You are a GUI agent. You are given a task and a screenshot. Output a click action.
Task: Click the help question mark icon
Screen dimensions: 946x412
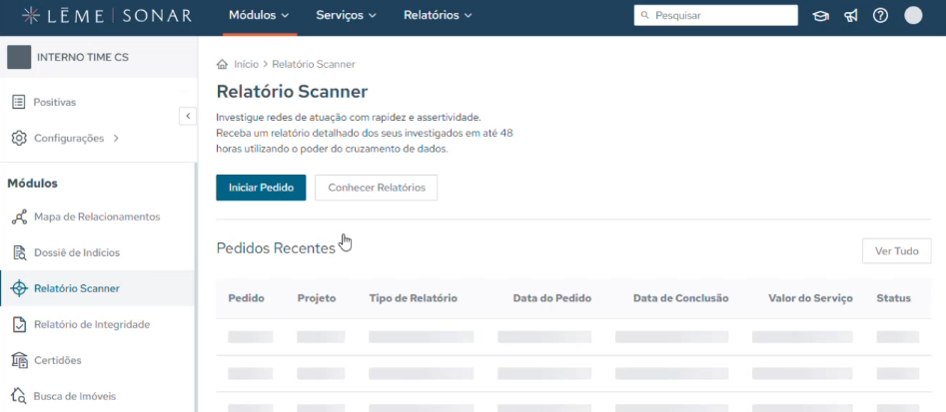[880, 16]
